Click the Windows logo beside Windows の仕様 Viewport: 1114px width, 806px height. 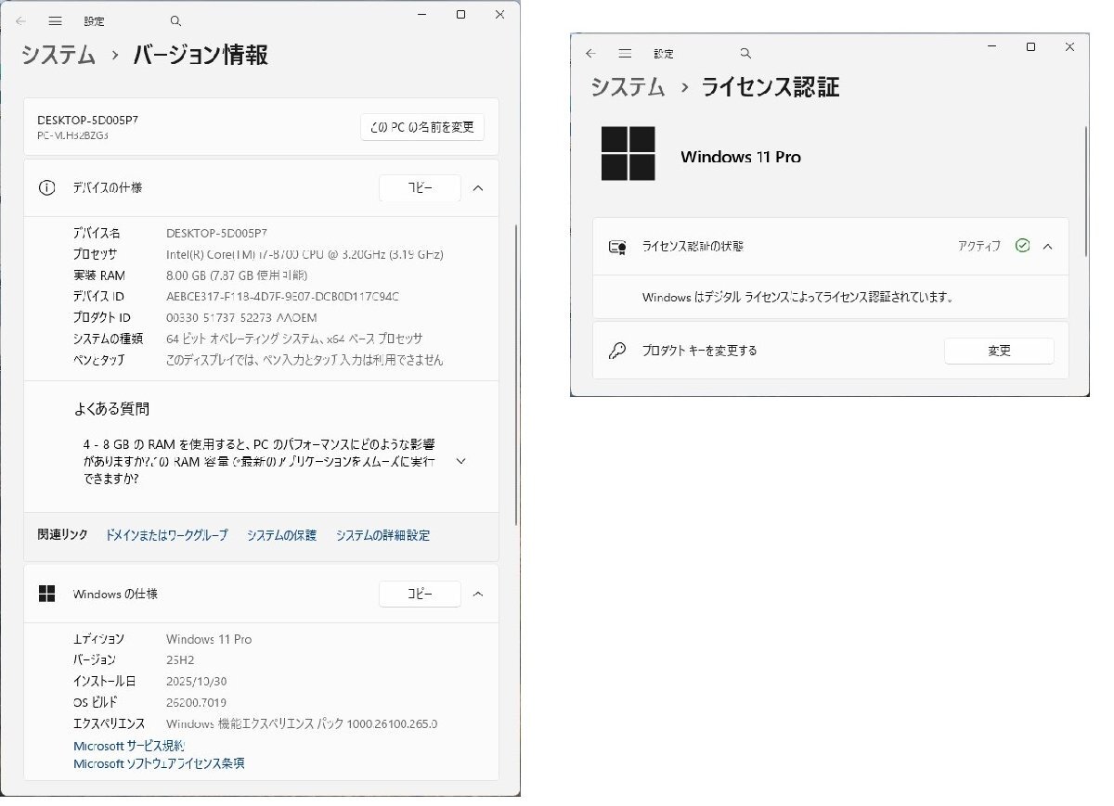(x=48, y=594)
